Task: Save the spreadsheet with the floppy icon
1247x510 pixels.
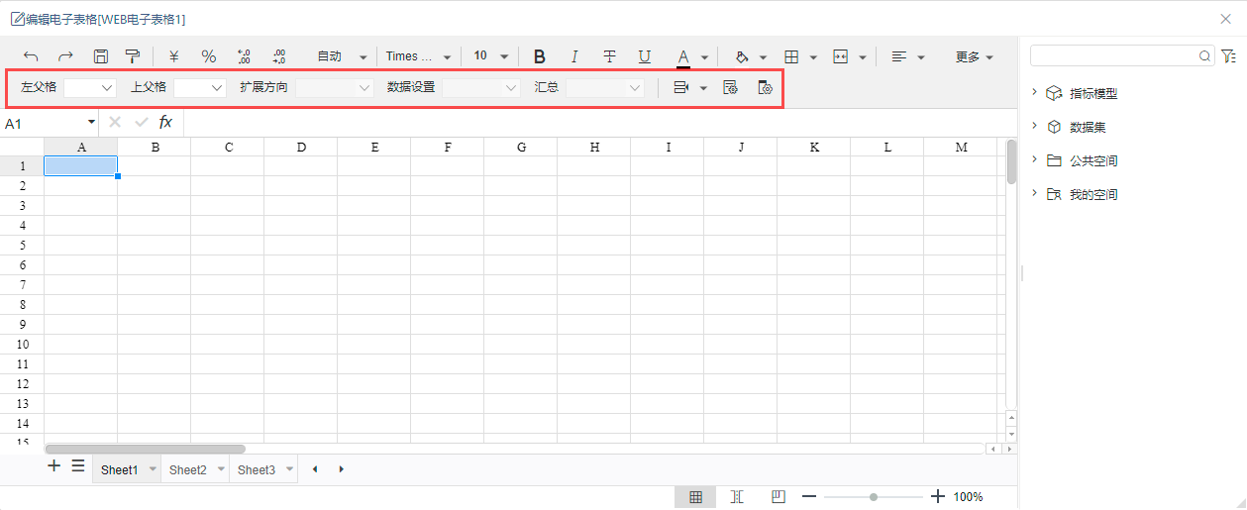Action: click(x=100, y=56)
